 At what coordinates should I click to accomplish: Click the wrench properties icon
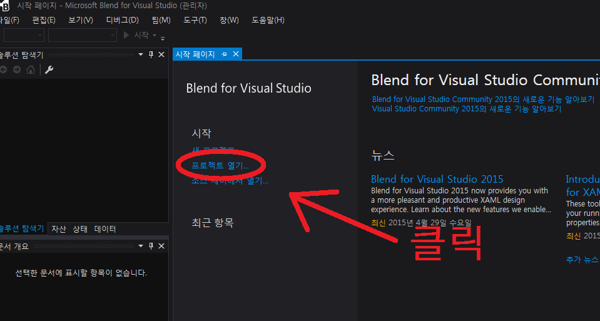[49, 69]
